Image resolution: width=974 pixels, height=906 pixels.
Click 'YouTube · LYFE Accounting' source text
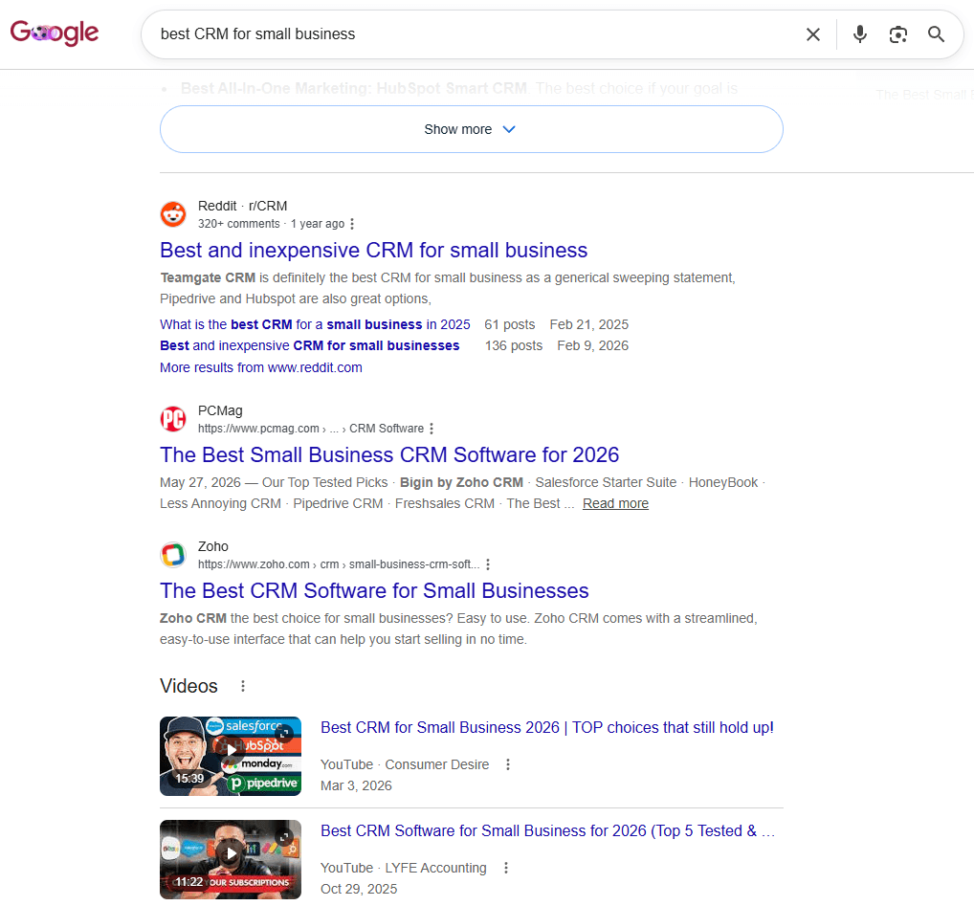(403, 868)
